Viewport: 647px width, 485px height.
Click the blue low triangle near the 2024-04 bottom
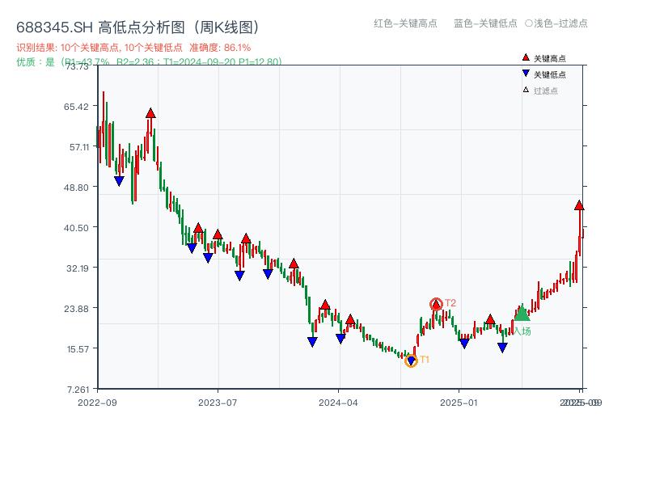(x=340, y=337)
